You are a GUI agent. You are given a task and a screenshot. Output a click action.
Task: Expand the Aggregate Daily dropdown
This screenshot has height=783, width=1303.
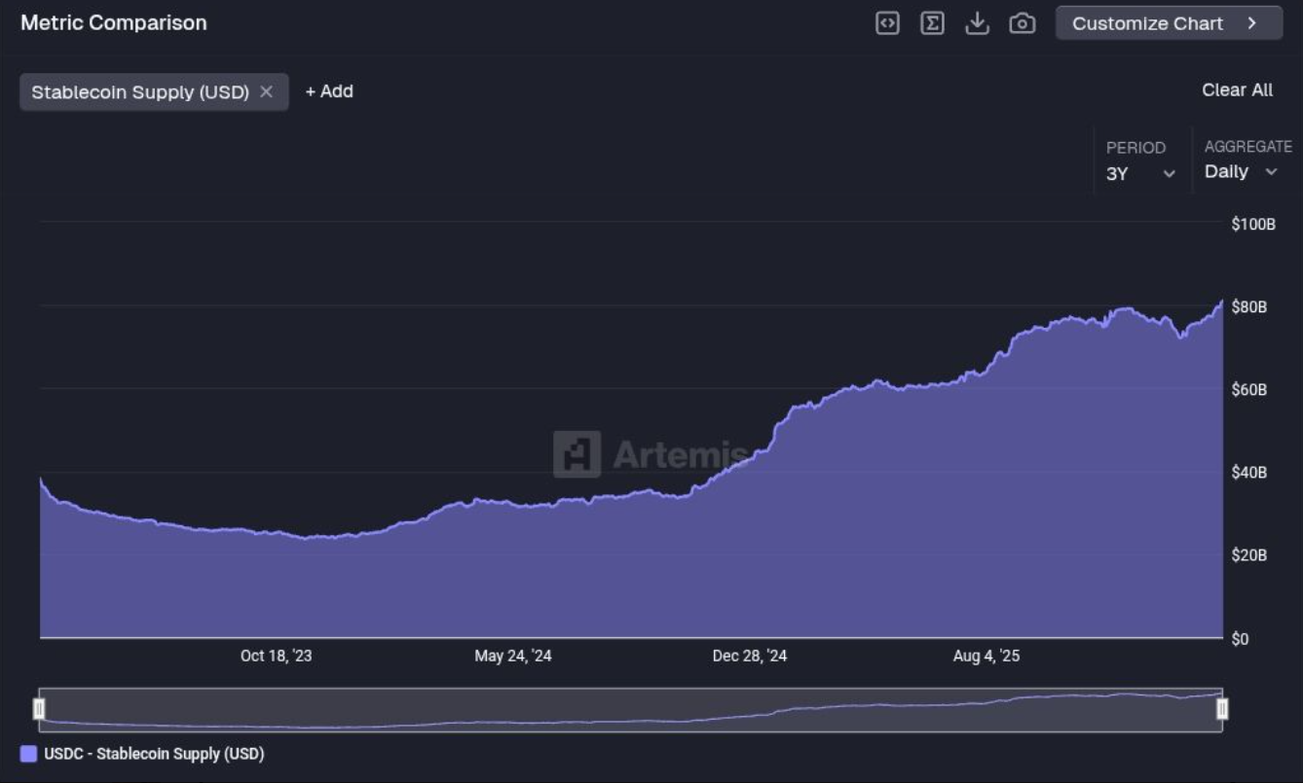[x=1241, y=172]
